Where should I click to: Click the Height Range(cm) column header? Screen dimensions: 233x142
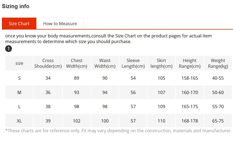[x=190, y=63]
